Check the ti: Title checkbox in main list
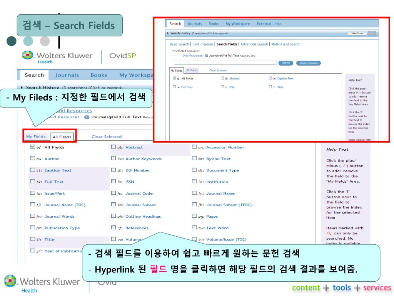Viewport: 394px width, 296px height. tap(32, 239)
